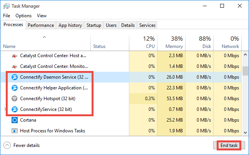Click the 0.7 MB memory value
Screen dimensions: 249x155
(176, 109)
